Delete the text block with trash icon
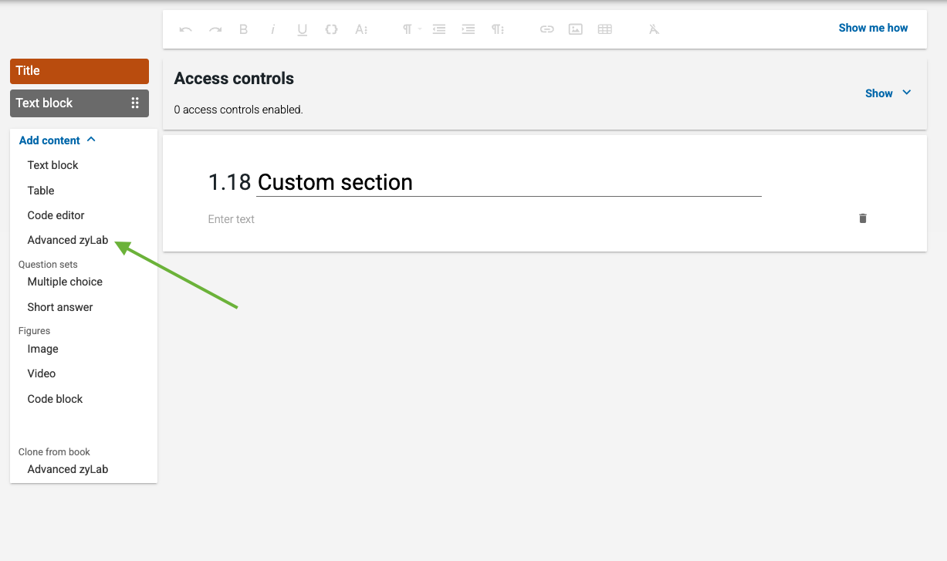947x561 pixels. tap(863, 218)
